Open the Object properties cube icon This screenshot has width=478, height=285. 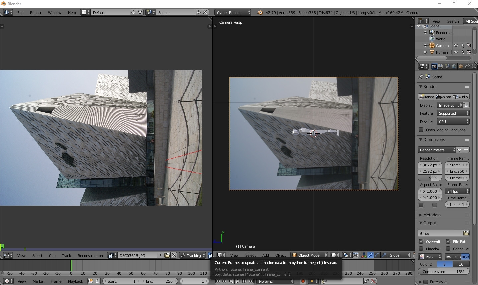[x=461, y=66]
